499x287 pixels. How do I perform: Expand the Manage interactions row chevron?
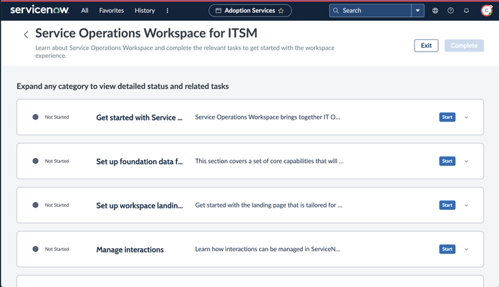[466, 249]
